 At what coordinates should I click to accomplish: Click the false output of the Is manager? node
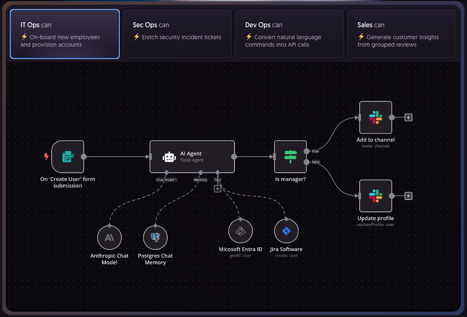(307, 162)
